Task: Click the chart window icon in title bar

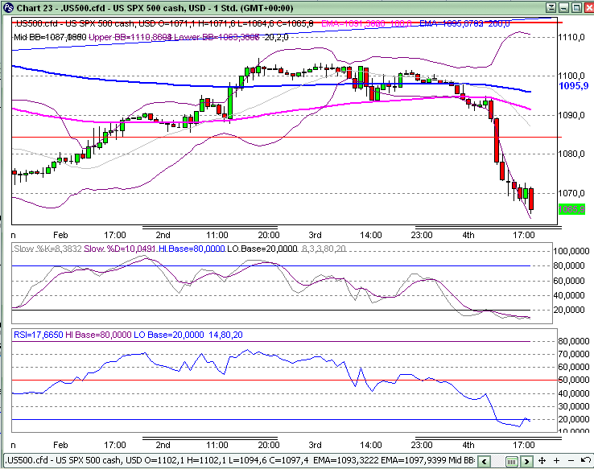Action: pos(8,7)
